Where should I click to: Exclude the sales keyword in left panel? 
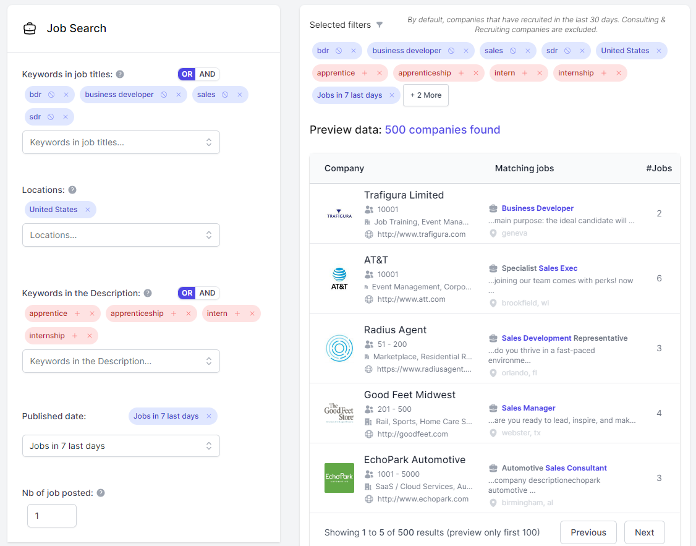tap(225, 95)
